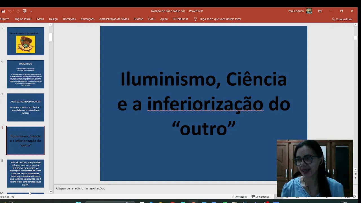361x203 pixels.
Task: Select slide 5 thumbnail 'Desarticulando o Epistemicídio'
Action: pos(26,41)
